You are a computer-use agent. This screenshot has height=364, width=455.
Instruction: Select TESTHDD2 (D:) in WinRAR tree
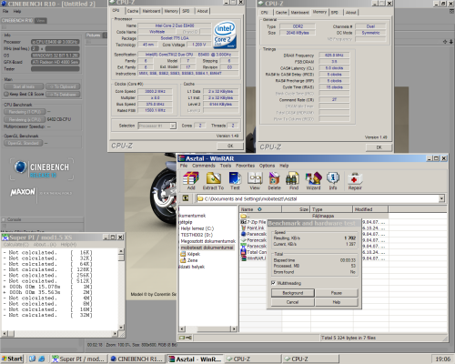coord(197,235)
